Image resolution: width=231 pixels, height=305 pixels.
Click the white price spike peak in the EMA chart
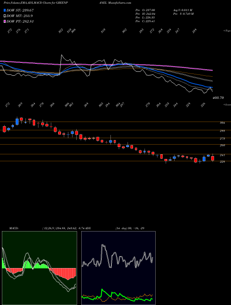pyautogui.click(x=61, y=55)
